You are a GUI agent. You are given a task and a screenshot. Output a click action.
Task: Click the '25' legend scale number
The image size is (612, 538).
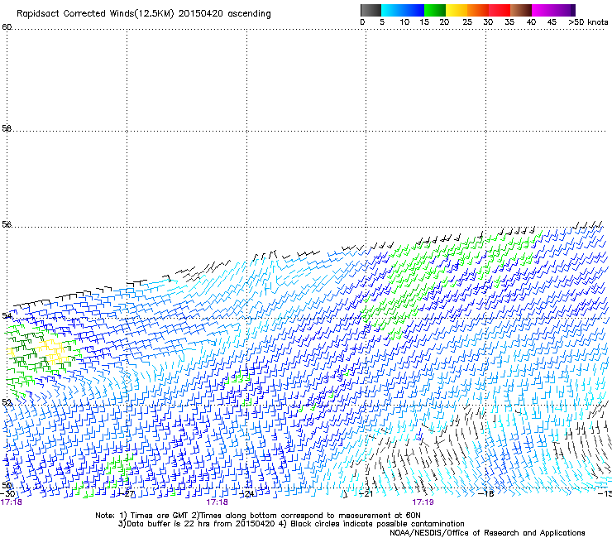[x=467, y=22]
